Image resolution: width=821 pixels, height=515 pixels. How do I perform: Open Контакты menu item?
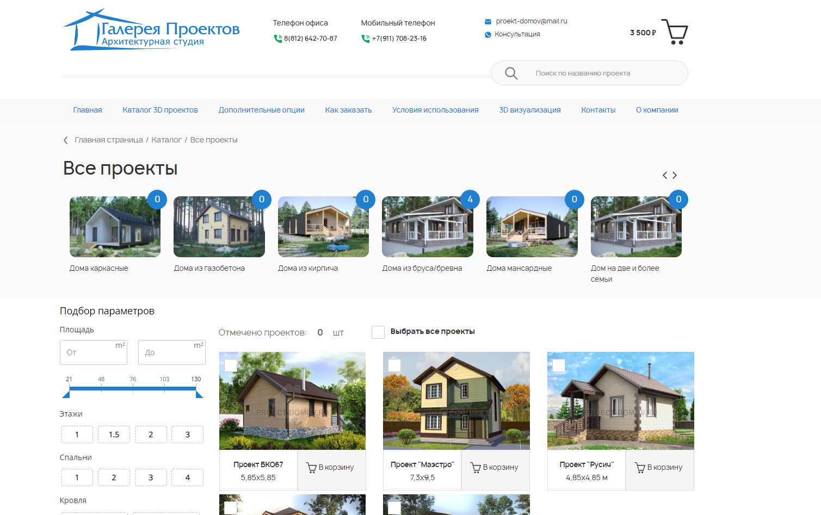click(598, 110)
